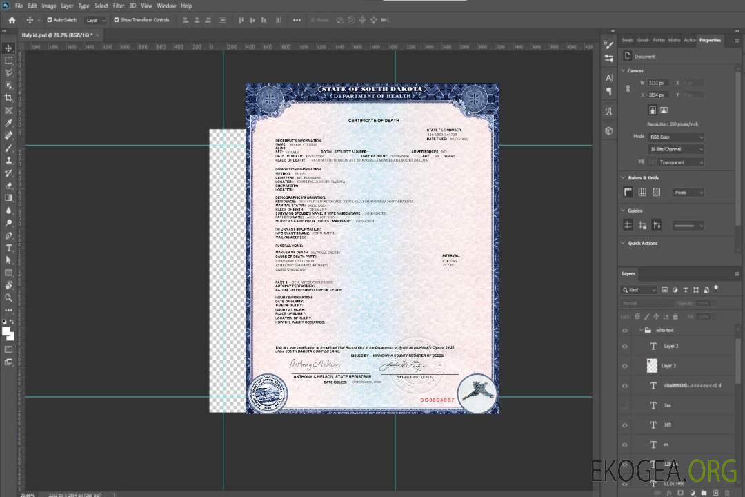
Task: Open the Auto-Select Layer dropdown
Action: click(x=95, y=20)
